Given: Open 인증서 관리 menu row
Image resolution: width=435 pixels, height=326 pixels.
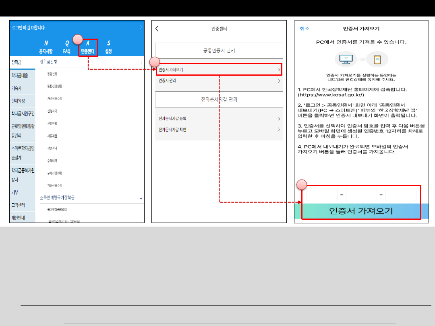Looking at the screenshot, I should (x=219, y=81).
